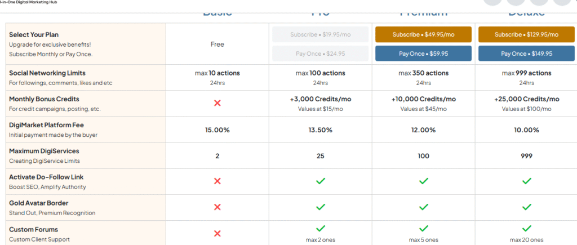The width and height of the screenshot is (577, 245).
Task: Click the 10.00% platform fee value
Action: 527,130
